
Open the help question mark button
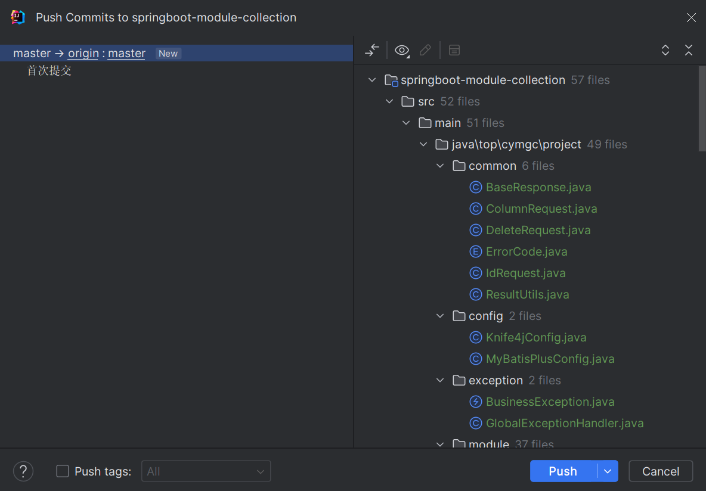coord(23,471)
